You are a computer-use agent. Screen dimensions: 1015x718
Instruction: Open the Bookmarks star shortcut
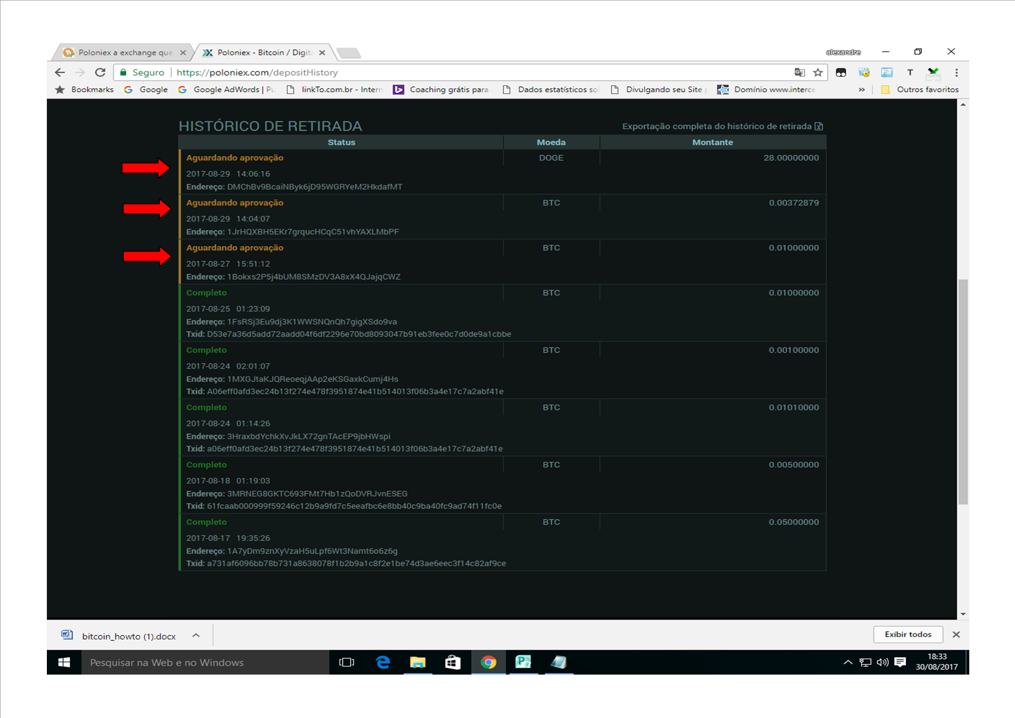coord(84,89)
